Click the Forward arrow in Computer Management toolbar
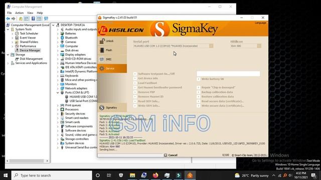Screen dimensions: 321x180 coord(14,18)
